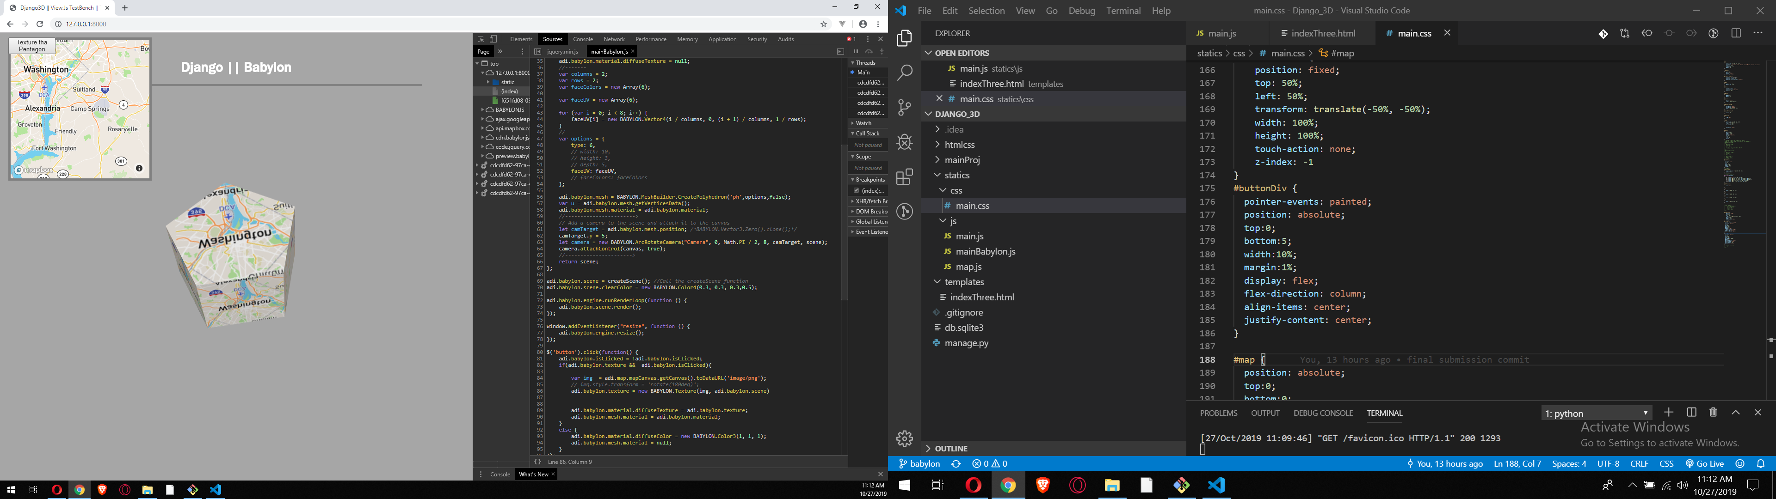Image resolution: width=1776 pixels, height=499 pixels.
Task: Select the inspect element tool in DevTools
Action: pyautogui.click(x=481, y=39)
